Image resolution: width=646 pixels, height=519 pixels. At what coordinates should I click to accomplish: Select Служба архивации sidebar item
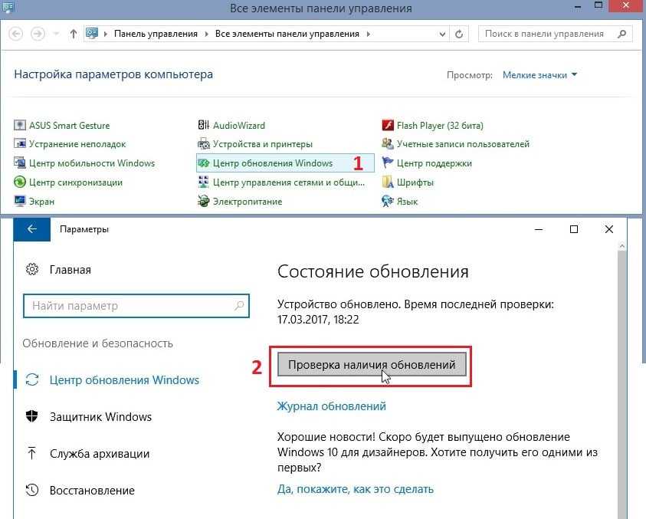(x=100, y=454)
